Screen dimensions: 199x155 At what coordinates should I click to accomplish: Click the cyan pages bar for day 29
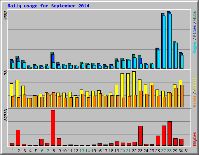176,55
